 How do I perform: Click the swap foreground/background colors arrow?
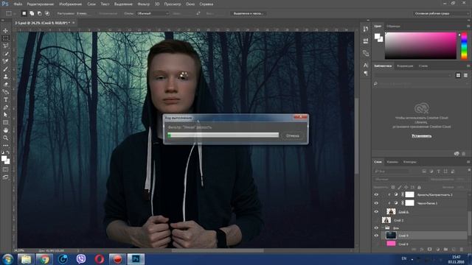coord(8,152)
